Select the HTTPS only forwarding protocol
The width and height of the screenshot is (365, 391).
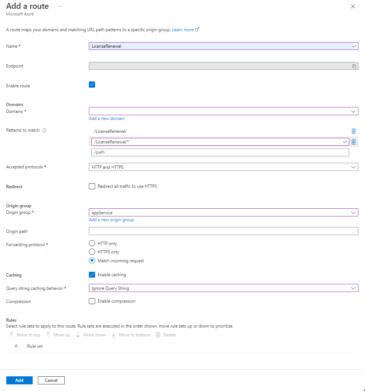click(x=92, y=252)
